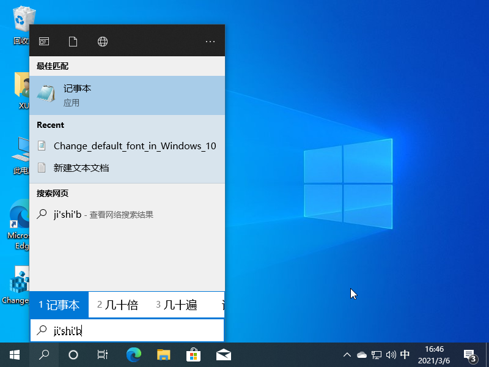Image resolution: width=489 pixels, height=367 pixels.
Task: Select candidate 几十遍 in the IME bar
Action: click(176, 304)
